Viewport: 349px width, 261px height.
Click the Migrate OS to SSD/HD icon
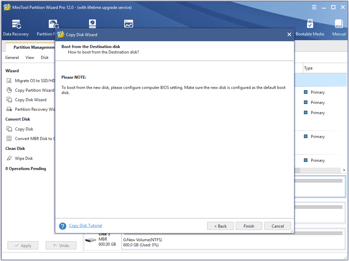(9, 80)
